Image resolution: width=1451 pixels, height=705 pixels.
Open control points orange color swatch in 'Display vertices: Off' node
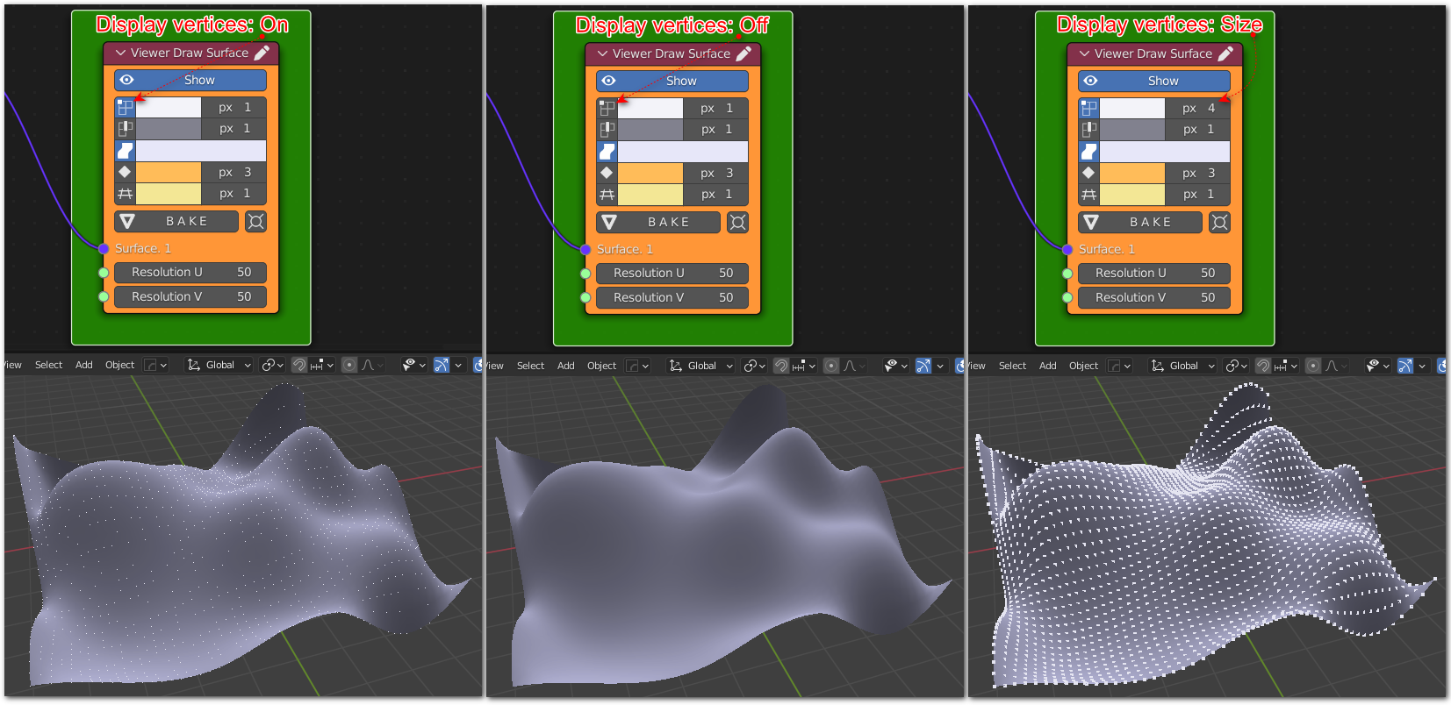tap(650, 173)
